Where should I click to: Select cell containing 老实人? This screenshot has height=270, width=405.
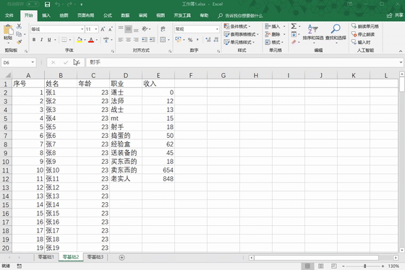coord(126,179)
